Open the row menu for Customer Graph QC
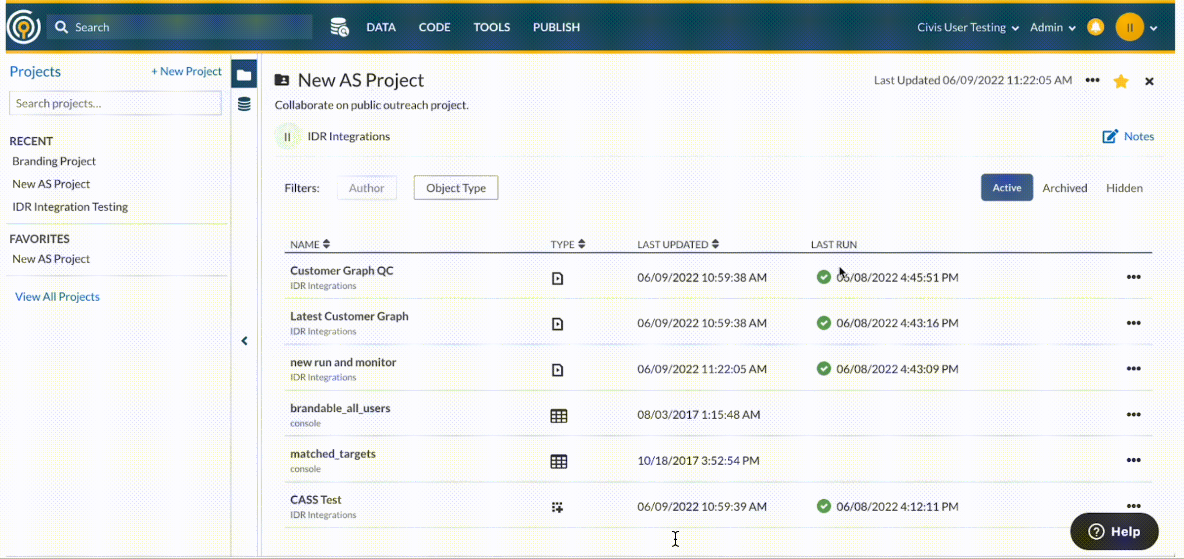 1134,277
